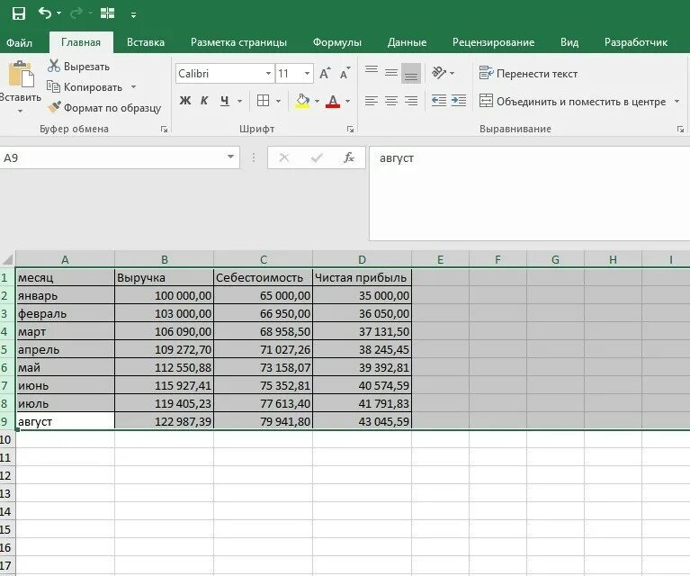This screenshot has width=690, height=576.
Task: Open the Calibri font name dropdown
Action: [x=268, y=74]
